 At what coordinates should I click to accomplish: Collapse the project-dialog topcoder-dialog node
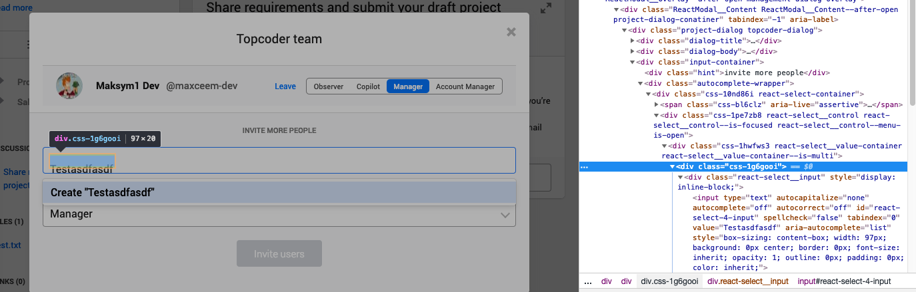click(625, 30)
